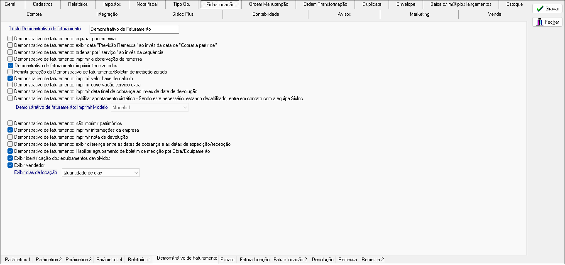Open 'Baixa c/ múltiplos lançamentos' tab

pos(461,4)
